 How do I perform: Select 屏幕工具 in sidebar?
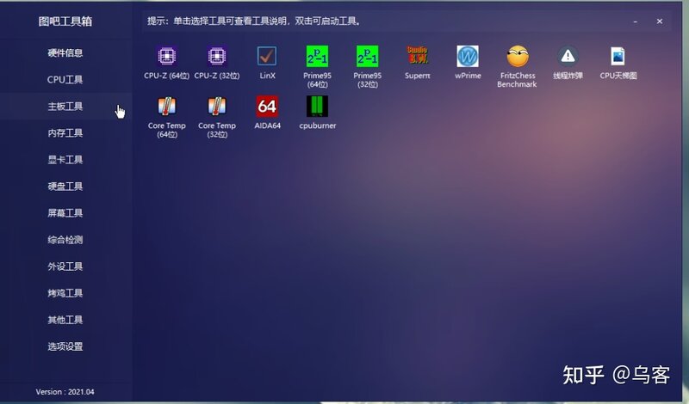coord(65,213)
